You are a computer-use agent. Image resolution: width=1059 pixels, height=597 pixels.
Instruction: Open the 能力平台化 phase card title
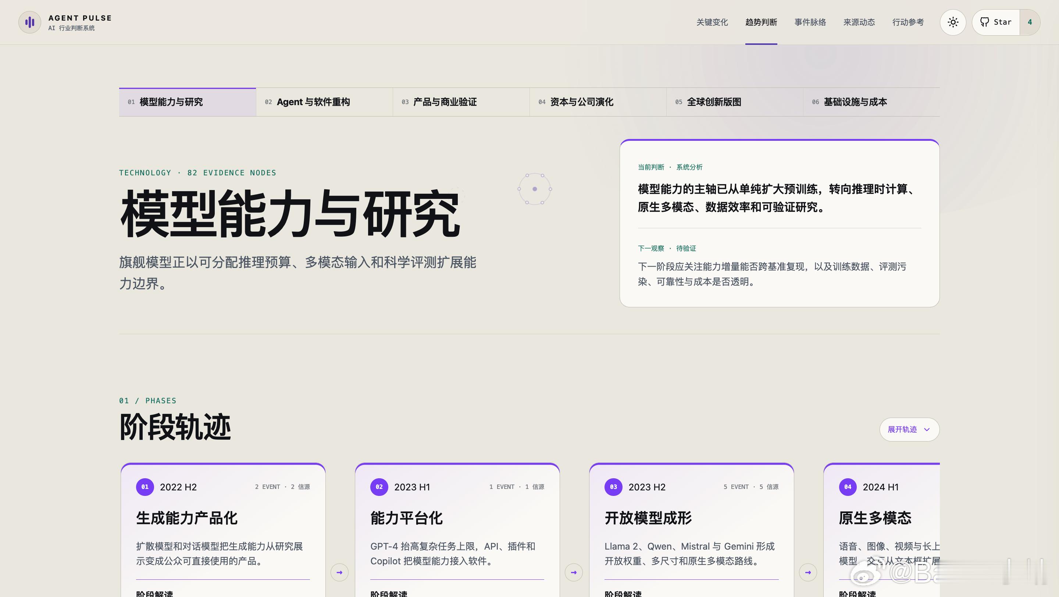tap(407, 518)
